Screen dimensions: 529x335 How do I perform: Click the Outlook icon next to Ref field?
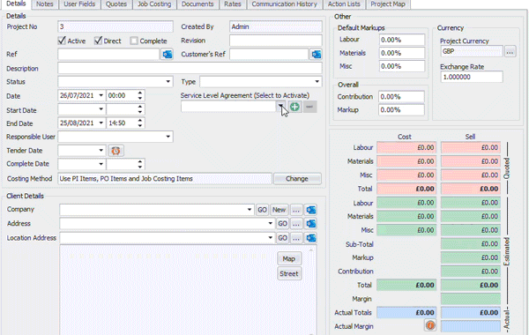pyautogui.click(x=168, y=55)
